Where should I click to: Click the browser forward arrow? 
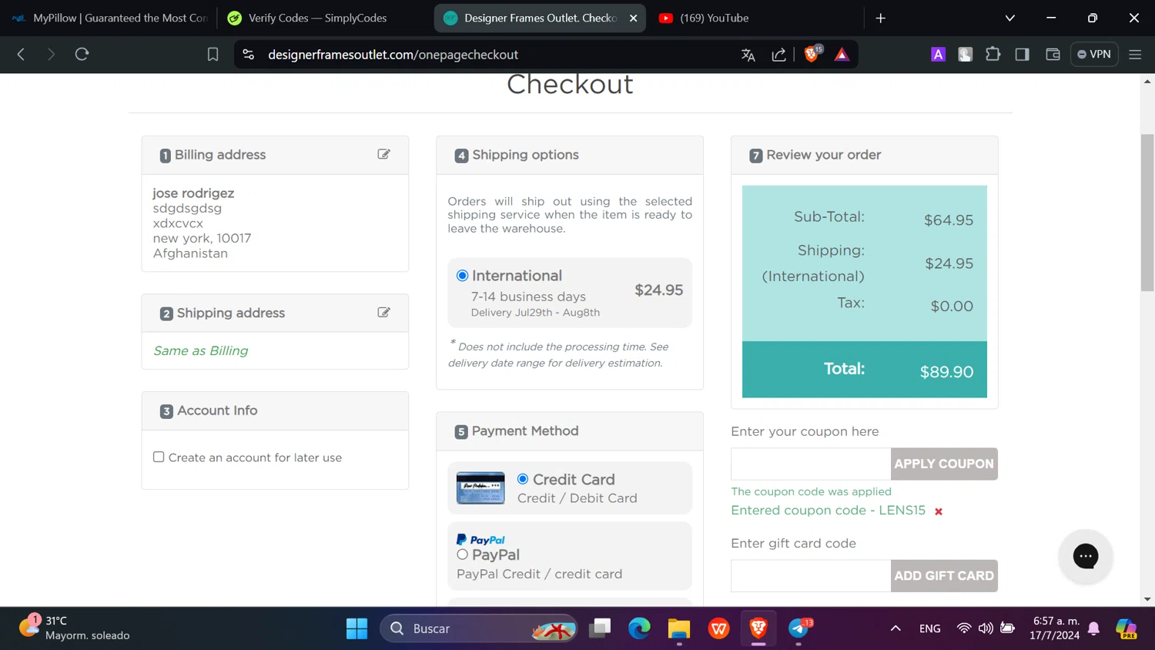tap(51, 54)
